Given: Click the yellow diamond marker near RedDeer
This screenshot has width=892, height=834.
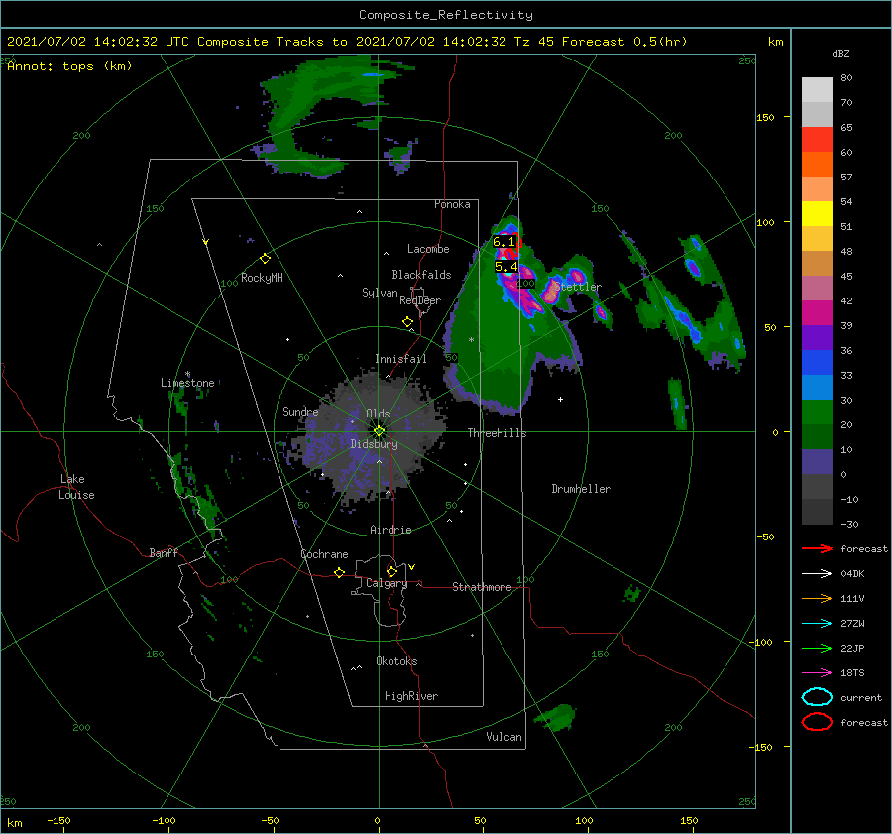Looking at the screenshot, I should click(407, 321).
